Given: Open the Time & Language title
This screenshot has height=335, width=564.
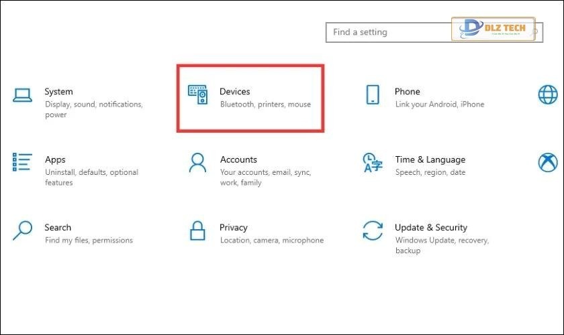Looking at the screenshot, I should point(430,159).
